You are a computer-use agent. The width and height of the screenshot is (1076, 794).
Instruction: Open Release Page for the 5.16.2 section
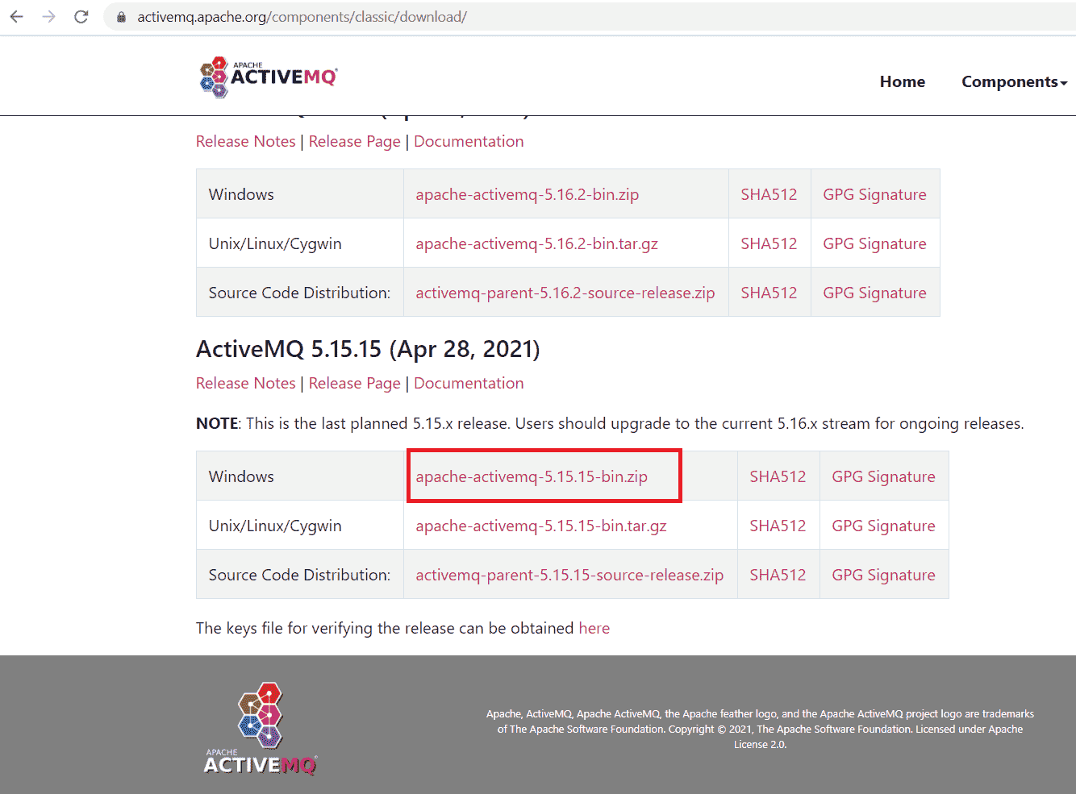(x=355, y=141)
